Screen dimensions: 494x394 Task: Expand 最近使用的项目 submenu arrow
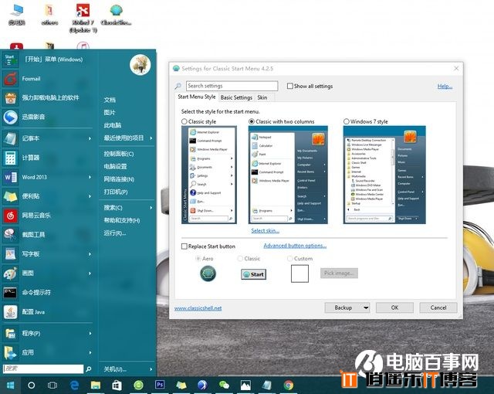pyautogui.click(x=151, y=138)
